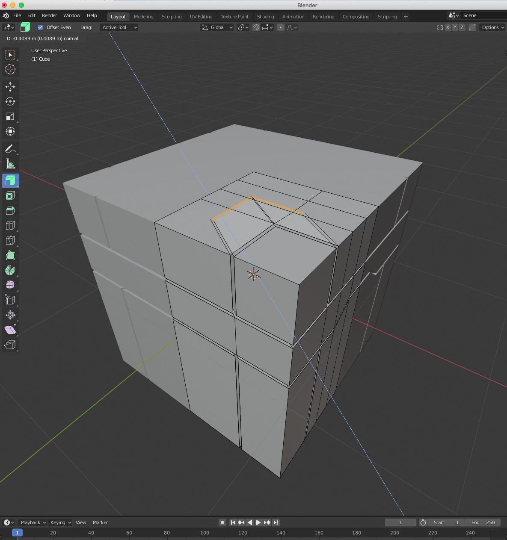Select the Annotate tool
This screenshot has width=507, height=540.
tap(11, 149)
